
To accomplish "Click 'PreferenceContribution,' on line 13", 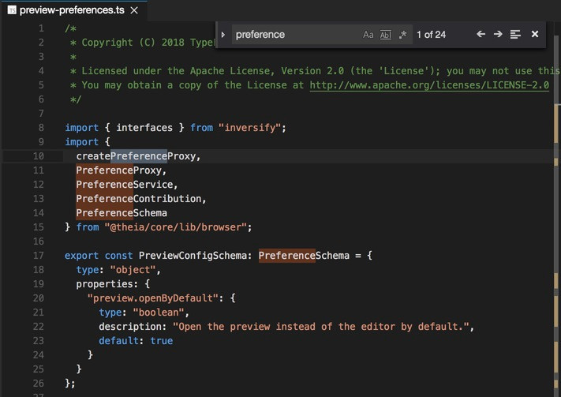I will [x=141, y=199].
